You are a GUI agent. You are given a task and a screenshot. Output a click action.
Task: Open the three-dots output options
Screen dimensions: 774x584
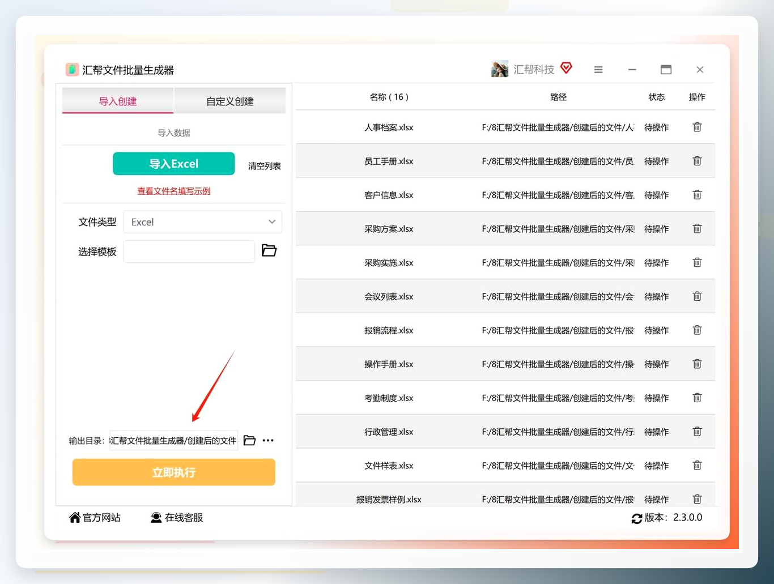(x=268, y=440)
